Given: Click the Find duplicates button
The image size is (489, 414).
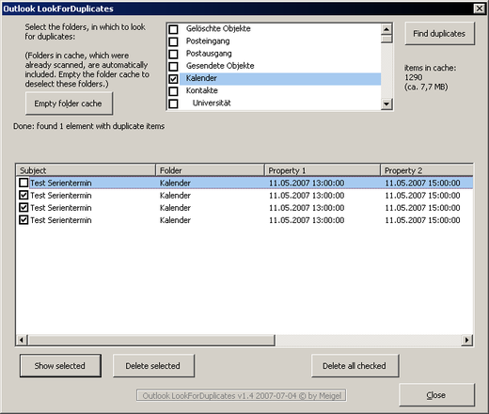Looking at the screenshot, I should [x=439, y=34].
